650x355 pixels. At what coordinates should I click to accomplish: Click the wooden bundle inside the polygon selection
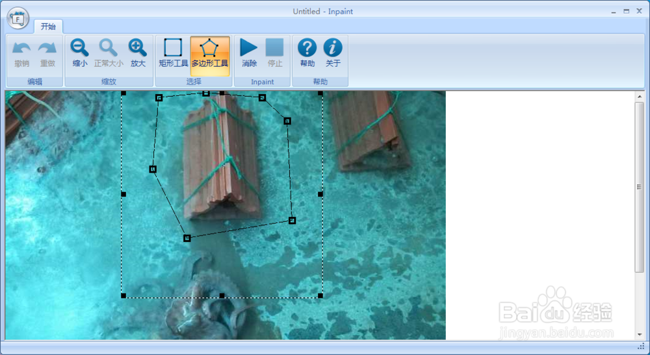(x=222, y=157)
